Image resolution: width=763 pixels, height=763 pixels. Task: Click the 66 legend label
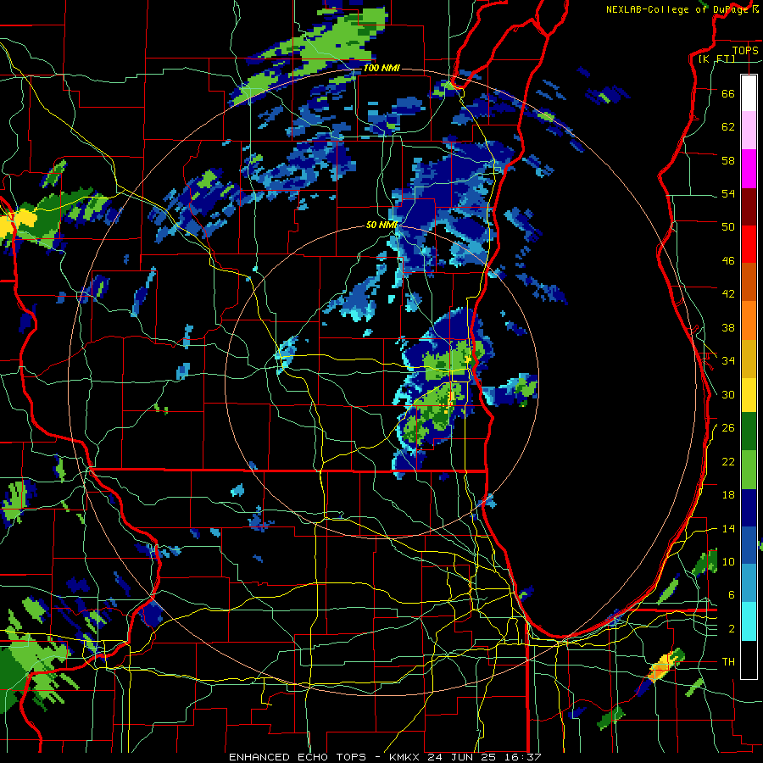tap(728, 93)
